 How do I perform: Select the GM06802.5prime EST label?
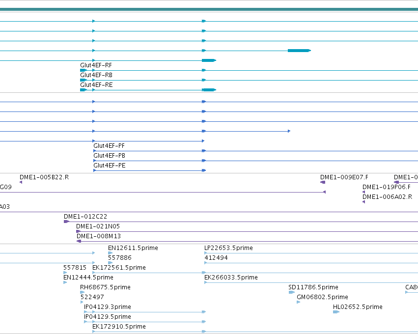point(322,297)
